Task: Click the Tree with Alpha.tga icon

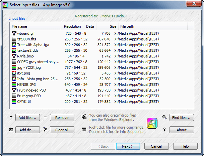Action: point(14,45)
